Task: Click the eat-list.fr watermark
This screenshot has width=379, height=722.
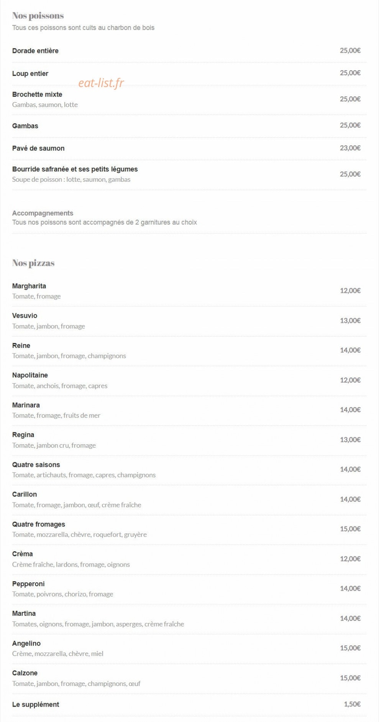Action: 101,83
